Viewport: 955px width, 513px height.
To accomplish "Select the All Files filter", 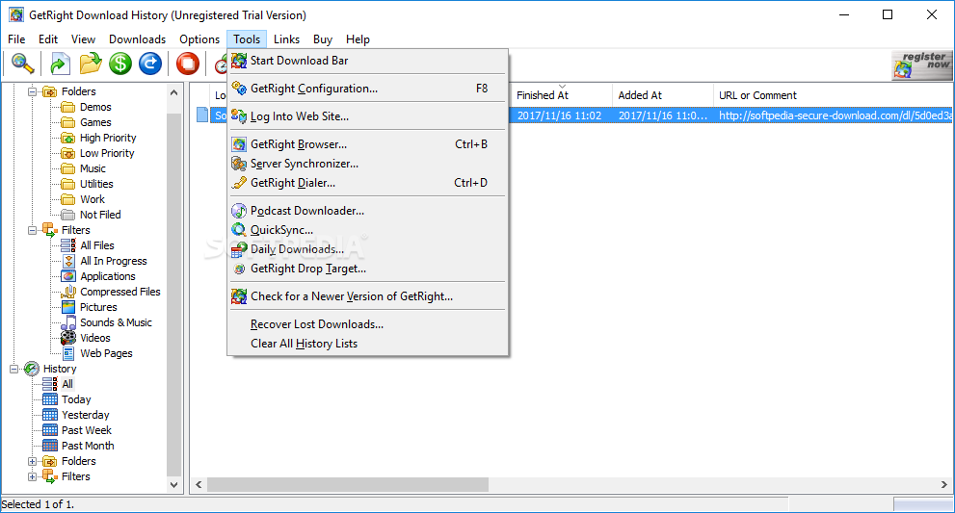I will point(96,245).
